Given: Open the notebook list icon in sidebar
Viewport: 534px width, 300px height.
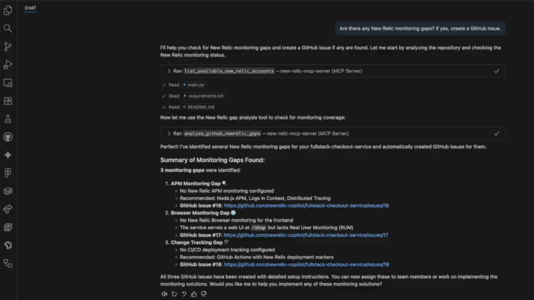Looking at the screenshot, I should click(x=8, y=227).
